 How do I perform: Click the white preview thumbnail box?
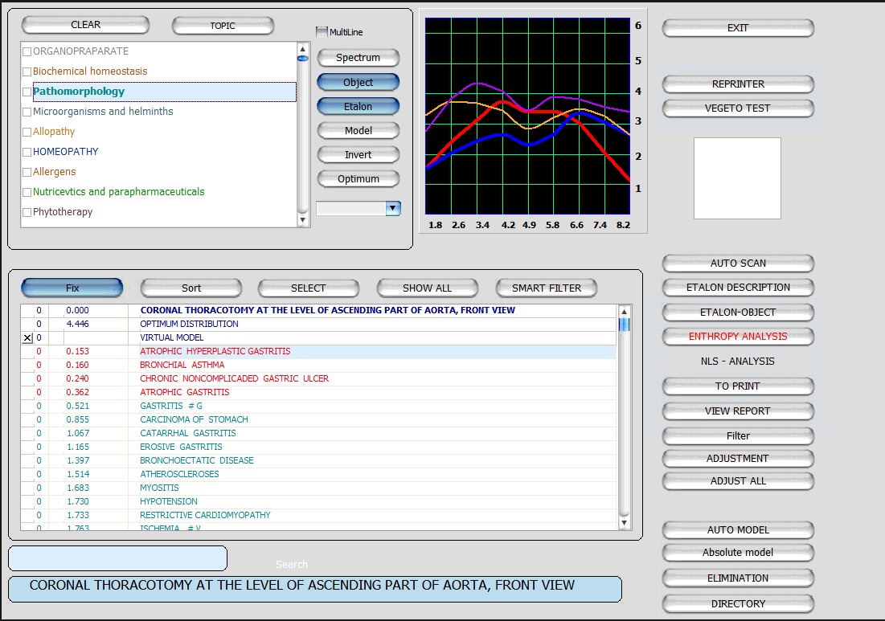pos(737,178)
